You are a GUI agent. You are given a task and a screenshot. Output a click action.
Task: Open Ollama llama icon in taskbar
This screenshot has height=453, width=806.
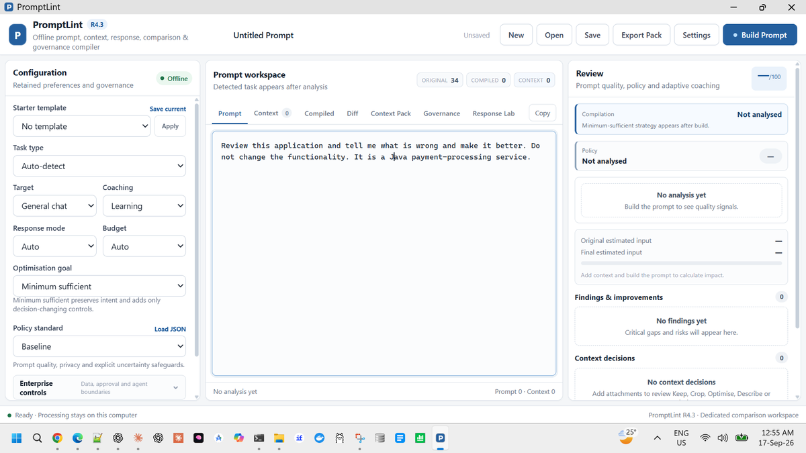(340, 438)
